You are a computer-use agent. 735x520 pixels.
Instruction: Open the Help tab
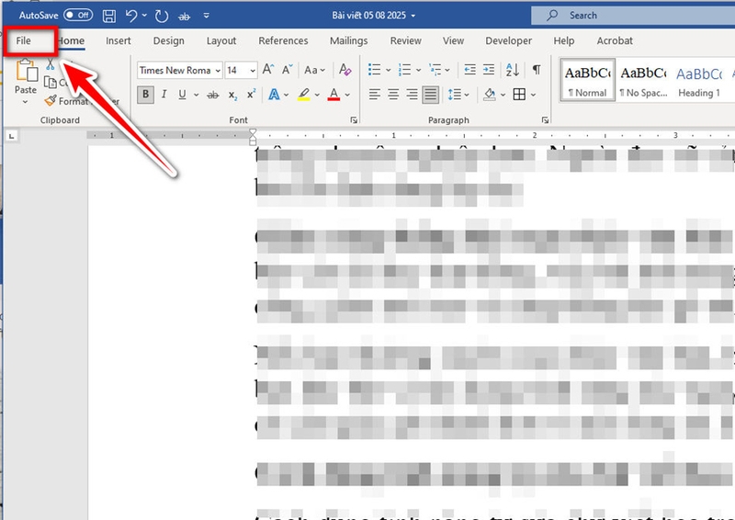coord(563,40)
